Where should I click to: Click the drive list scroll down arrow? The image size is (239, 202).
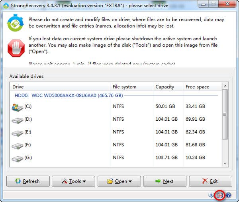click(x=225, y=163)
